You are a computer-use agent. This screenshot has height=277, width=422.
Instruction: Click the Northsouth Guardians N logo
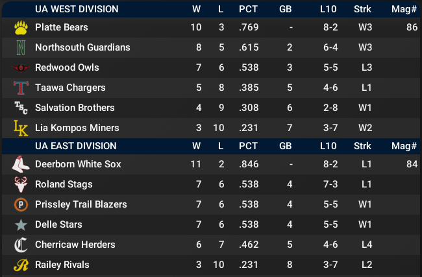click(x=21, y=48)
